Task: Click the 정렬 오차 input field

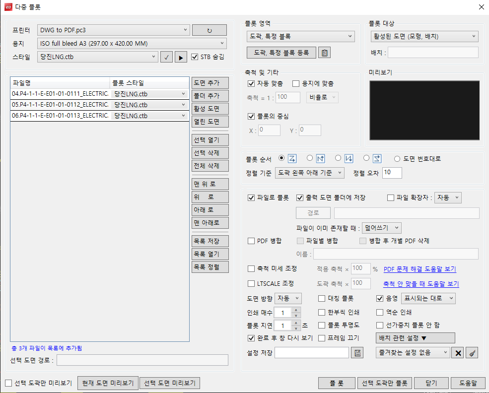Action: click(392, 173)
